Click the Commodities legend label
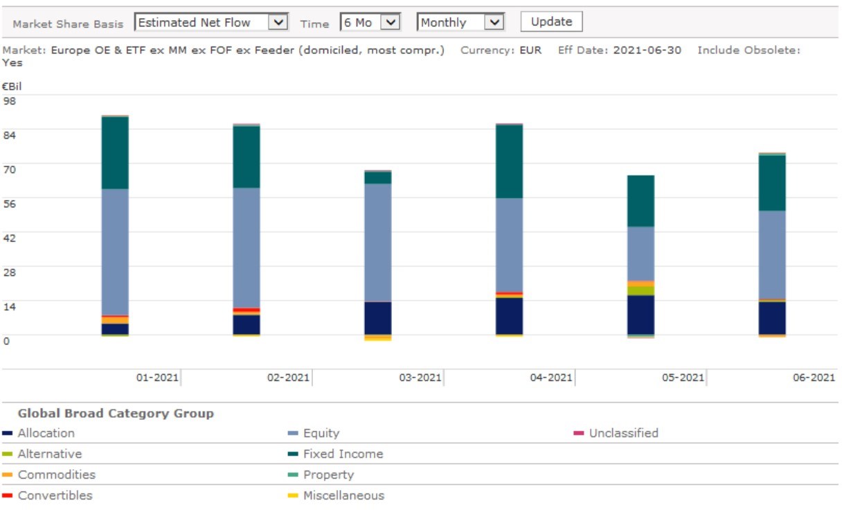This screenshot has height=528, width=842. point(56,475)
